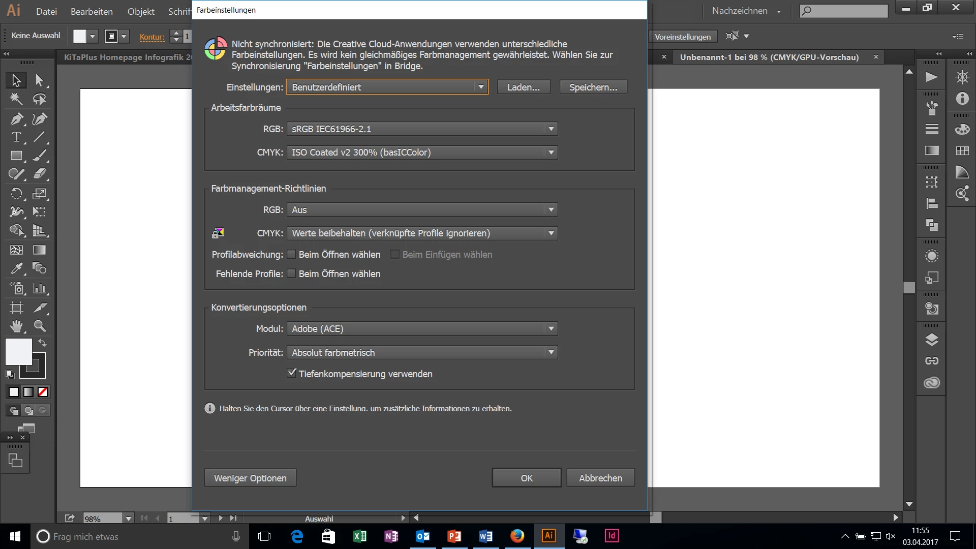Pick the Zoom tool magnifier
976x549 pixels.
point(40,326)
